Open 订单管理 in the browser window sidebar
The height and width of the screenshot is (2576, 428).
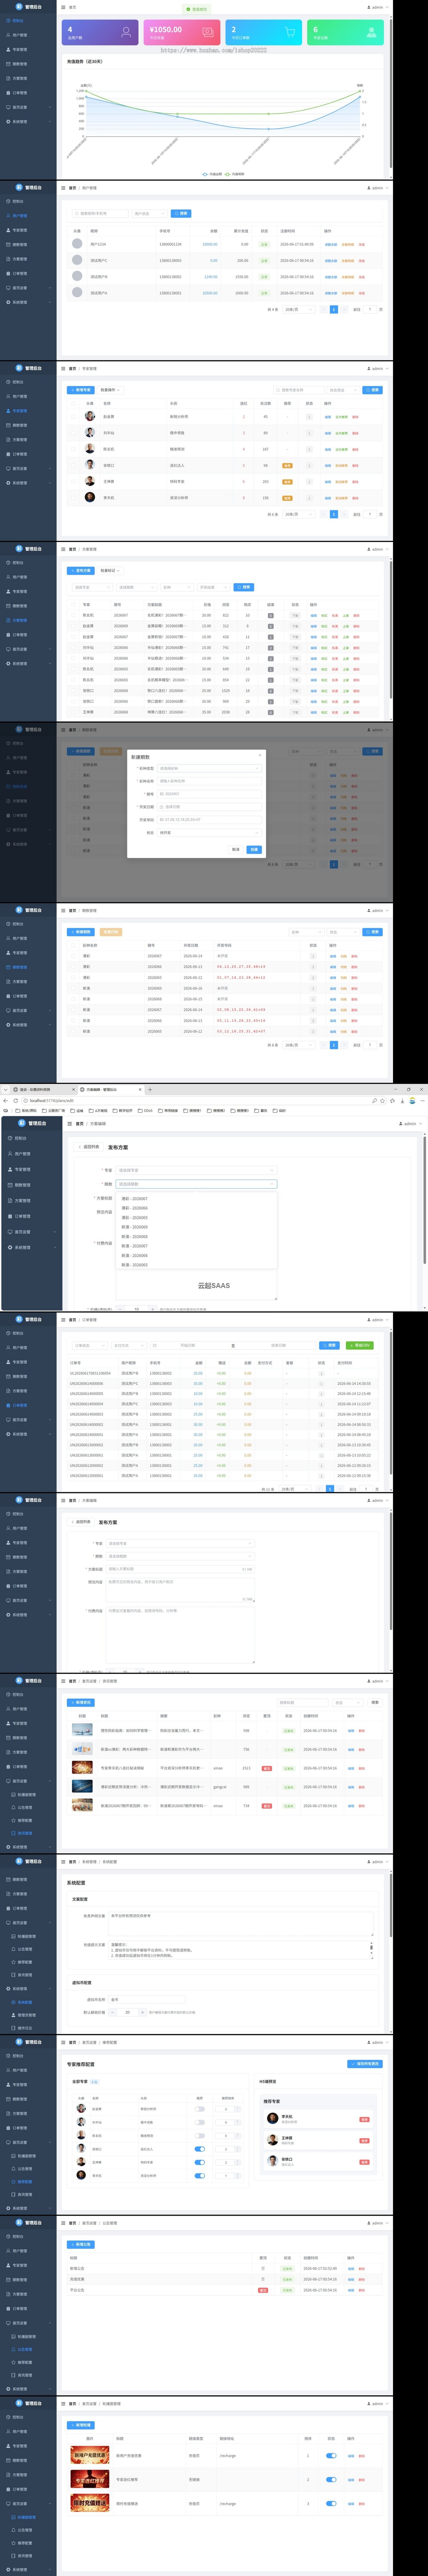click(x=32, y=1216)
